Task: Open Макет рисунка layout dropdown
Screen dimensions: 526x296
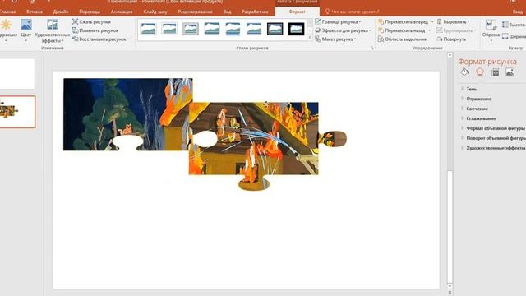Action: 336,39
